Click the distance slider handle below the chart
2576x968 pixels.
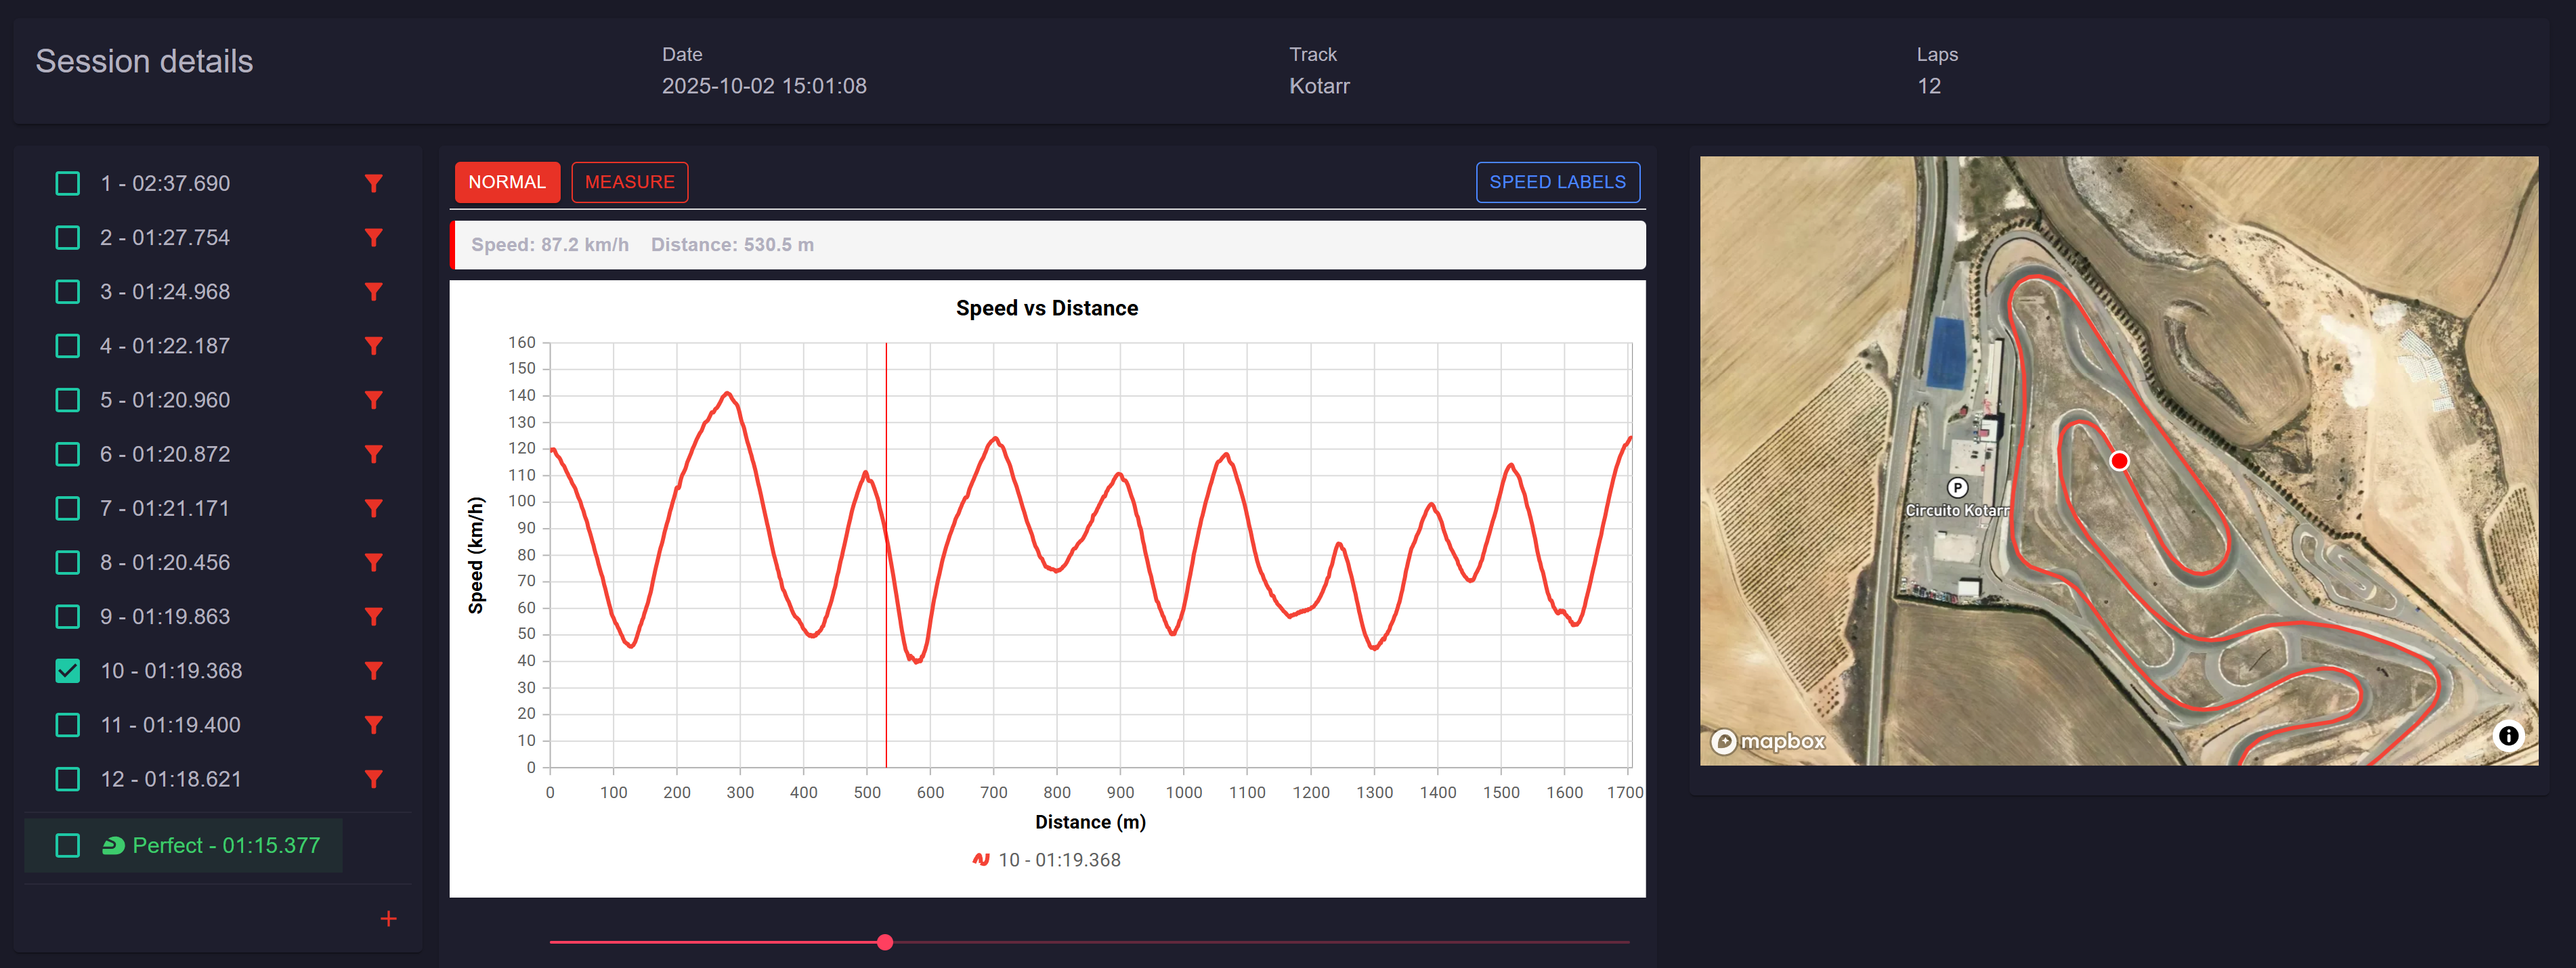[x=884, y=941]
